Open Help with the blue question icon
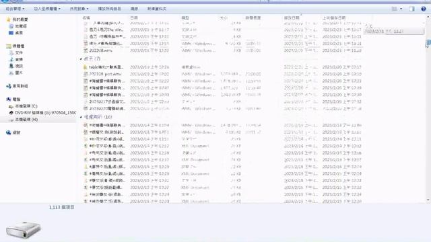 coord(424,9)
